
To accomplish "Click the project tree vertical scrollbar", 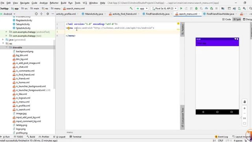I will pyautogui.click(x=54, y=64).
